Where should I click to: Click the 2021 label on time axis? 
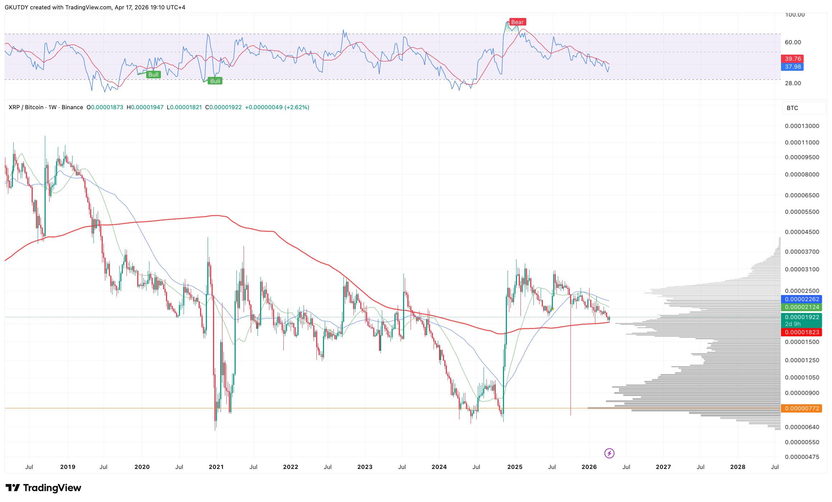pos(216,467)
